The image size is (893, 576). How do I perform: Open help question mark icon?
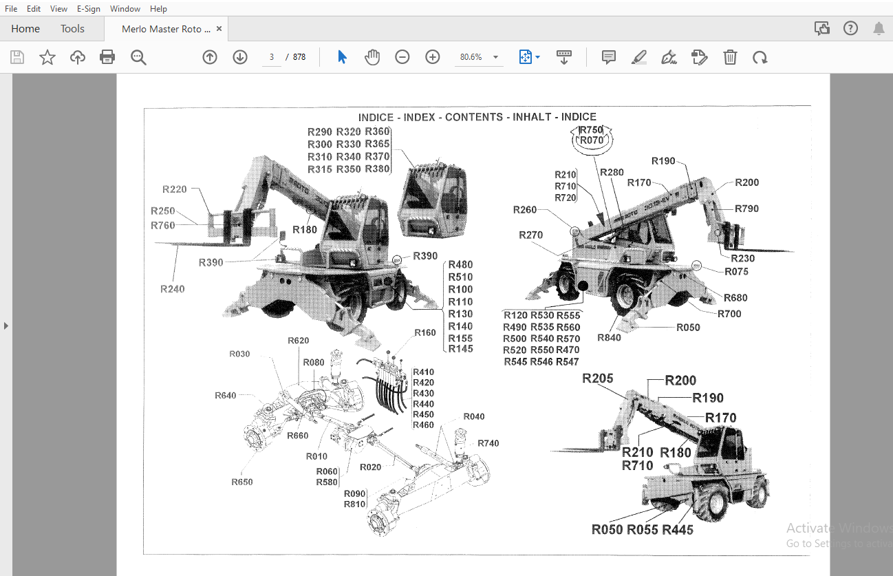pyautogui.click(x=851, y=28)
